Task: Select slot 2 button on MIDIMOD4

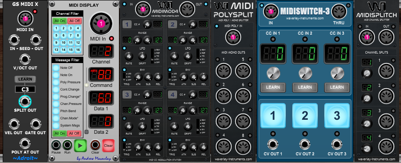Action: 173,24
